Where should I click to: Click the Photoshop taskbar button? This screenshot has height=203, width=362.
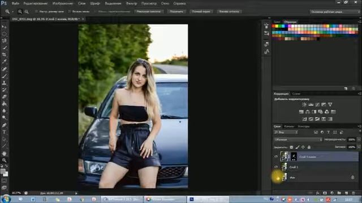[208, 199]
